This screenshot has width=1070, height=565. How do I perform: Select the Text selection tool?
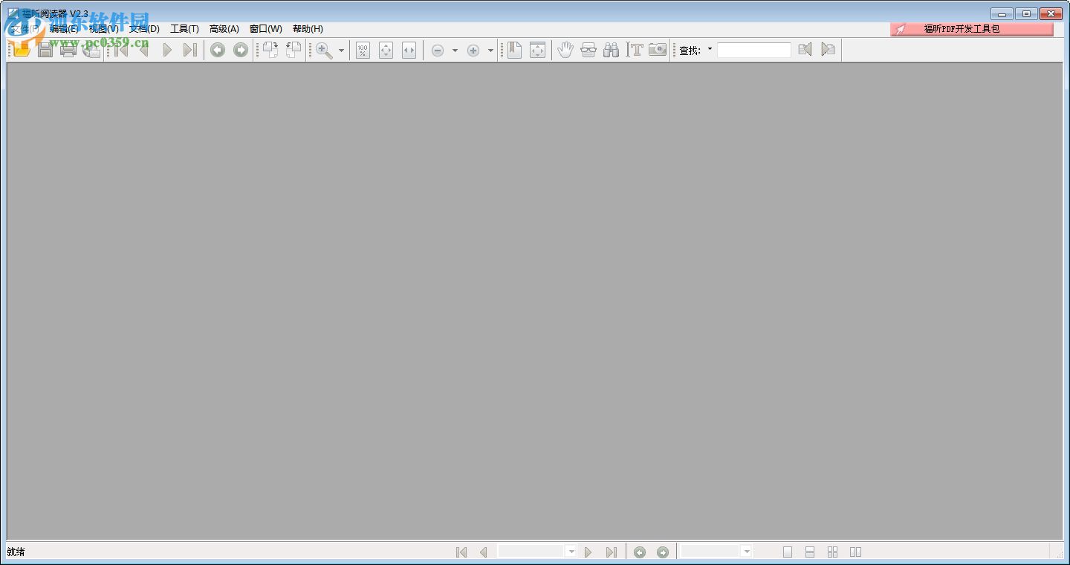[636, 49]
